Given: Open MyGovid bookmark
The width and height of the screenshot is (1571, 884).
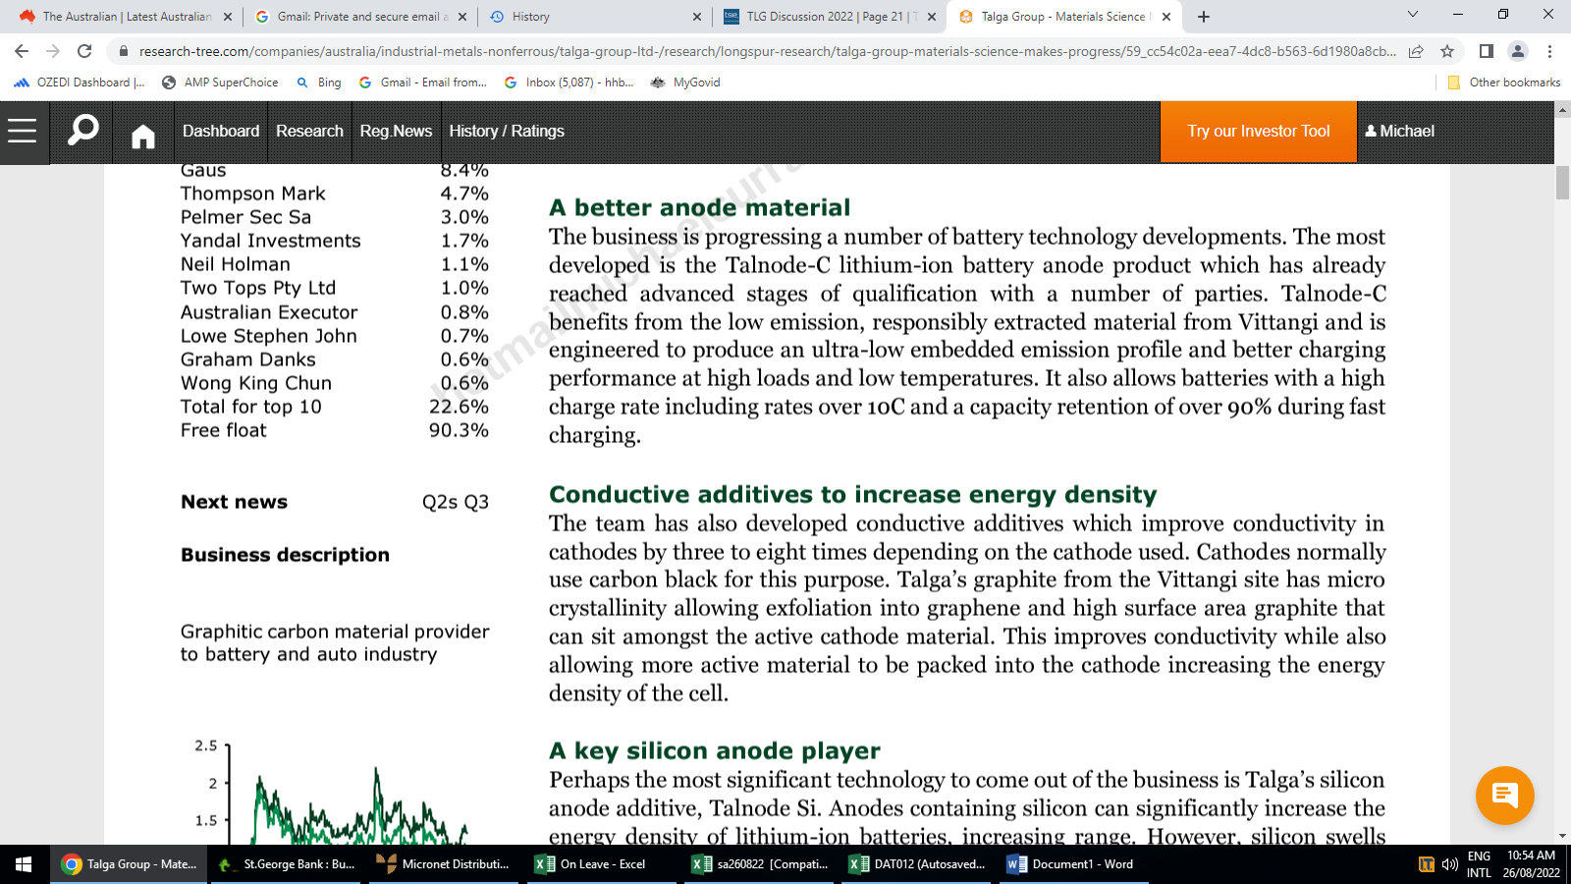Looking at the screenshot, I should (685, 83).
